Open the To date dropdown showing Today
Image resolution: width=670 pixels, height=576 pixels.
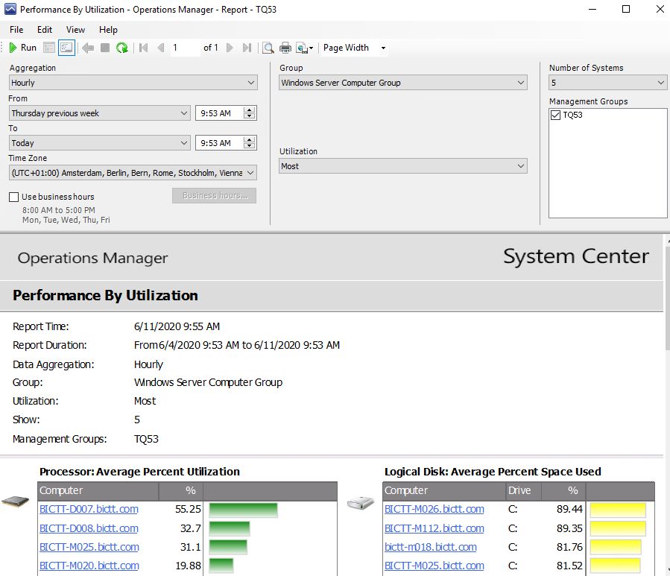click(99, 143)
